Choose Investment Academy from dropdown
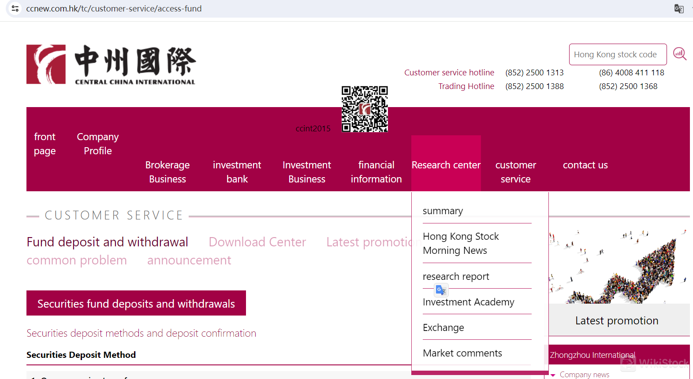Image resolution: width=693 pixels, height=379 pixels. click(x=469, y=302)
